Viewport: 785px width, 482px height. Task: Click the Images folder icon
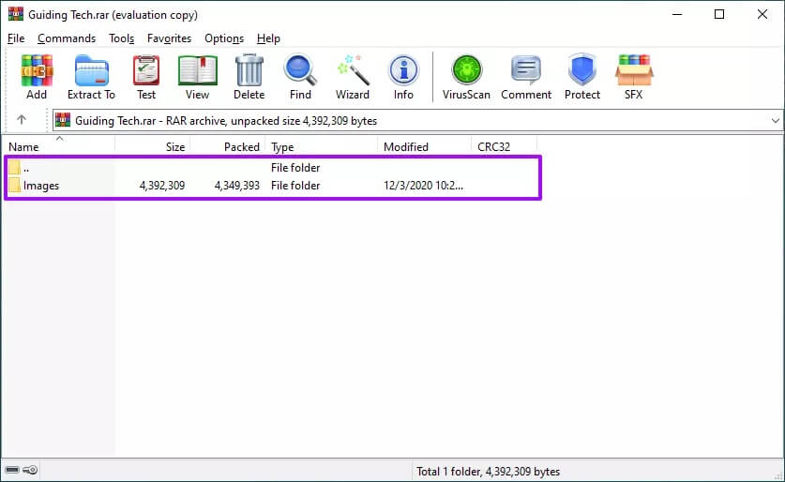pos(14,186)
